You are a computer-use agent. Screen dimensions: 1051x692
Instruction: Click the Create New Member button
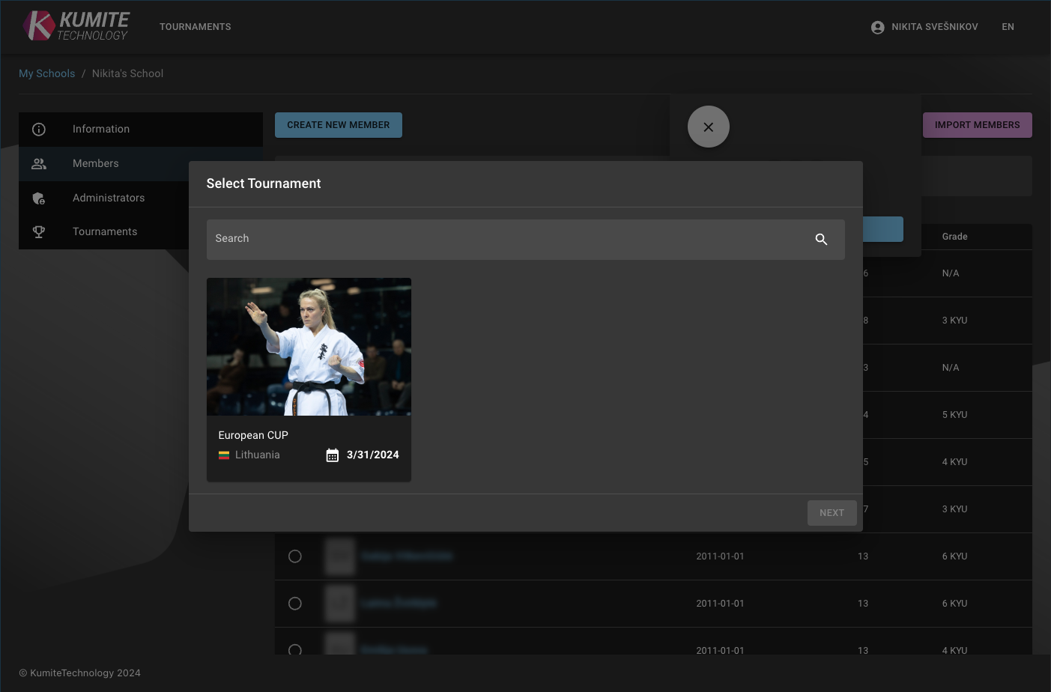click(339, 125)
